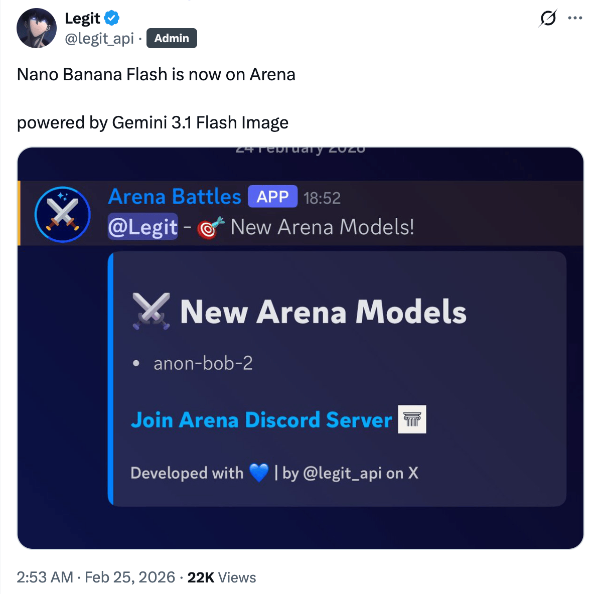Click the target dart emoji
The width and height of the screenshot is (598, 594).
[x=210, y=228]
